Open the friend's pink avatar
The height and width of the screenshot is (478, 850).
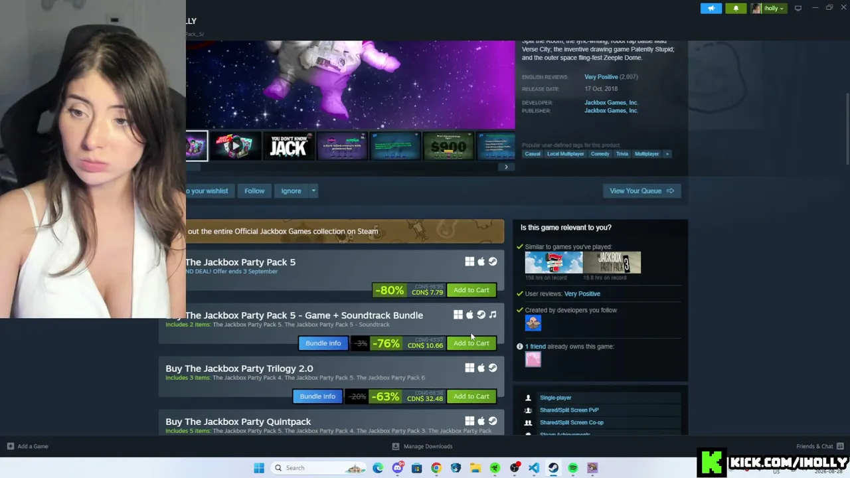(x=533, y=359)
